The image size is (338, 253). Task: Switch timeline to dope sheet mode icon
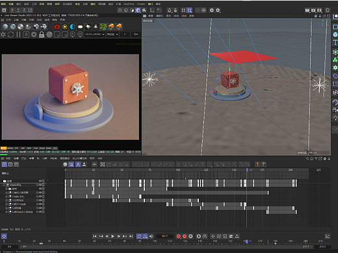[x=4, y=165]
